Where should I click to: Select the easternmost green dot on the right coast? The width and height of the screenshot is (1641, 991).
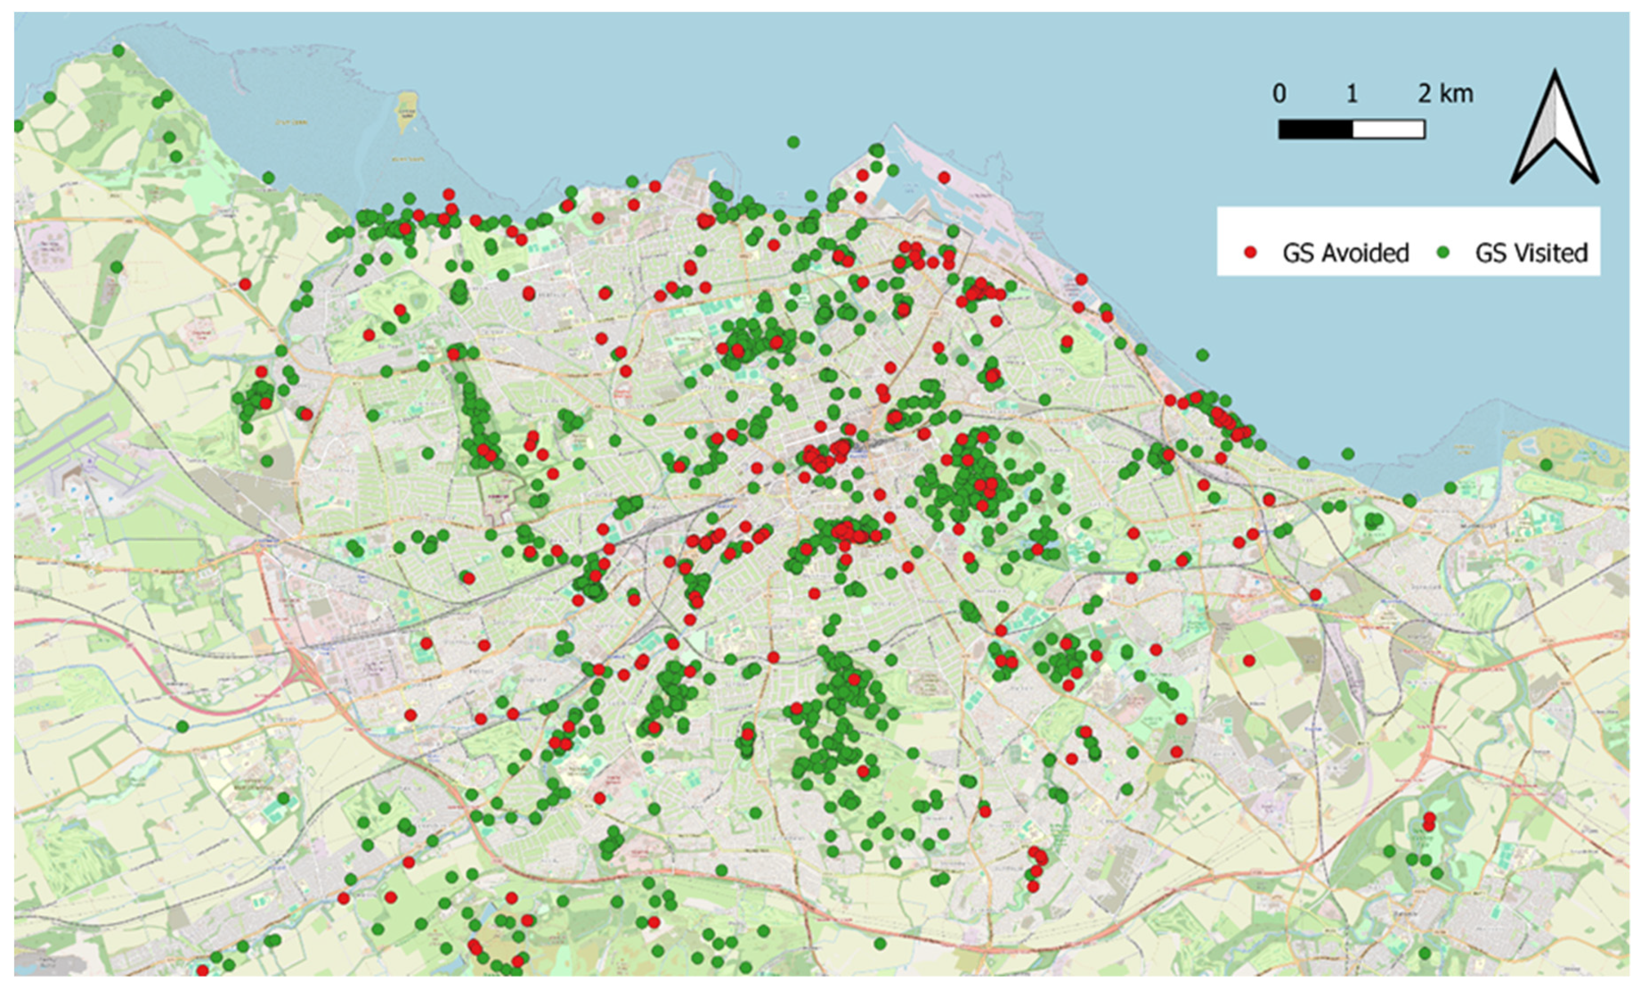coord(1546,464)
